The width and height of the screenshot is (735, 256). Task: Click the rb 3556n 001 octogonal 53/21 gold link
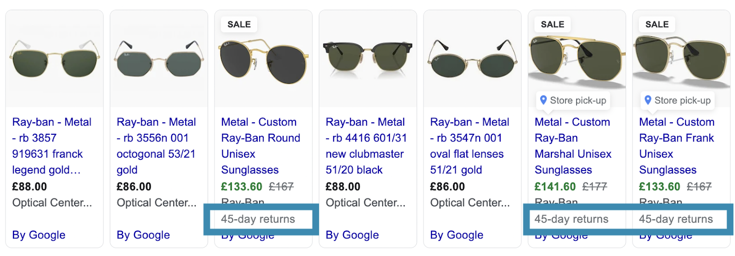[156, 146]
